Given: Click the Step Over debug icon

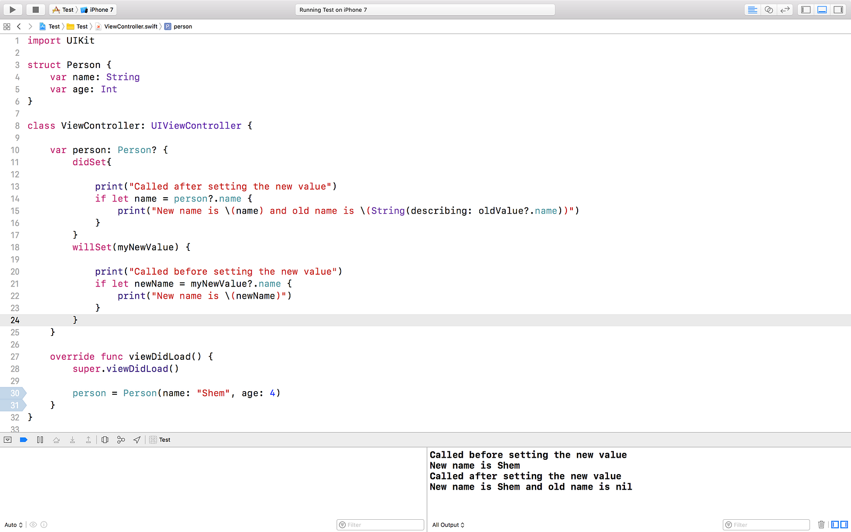Looking at the screenshot, I should coord(56,440).
